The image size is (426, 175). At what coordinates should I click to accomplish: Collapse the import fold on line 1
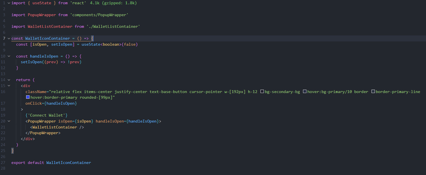pos(9,3)
